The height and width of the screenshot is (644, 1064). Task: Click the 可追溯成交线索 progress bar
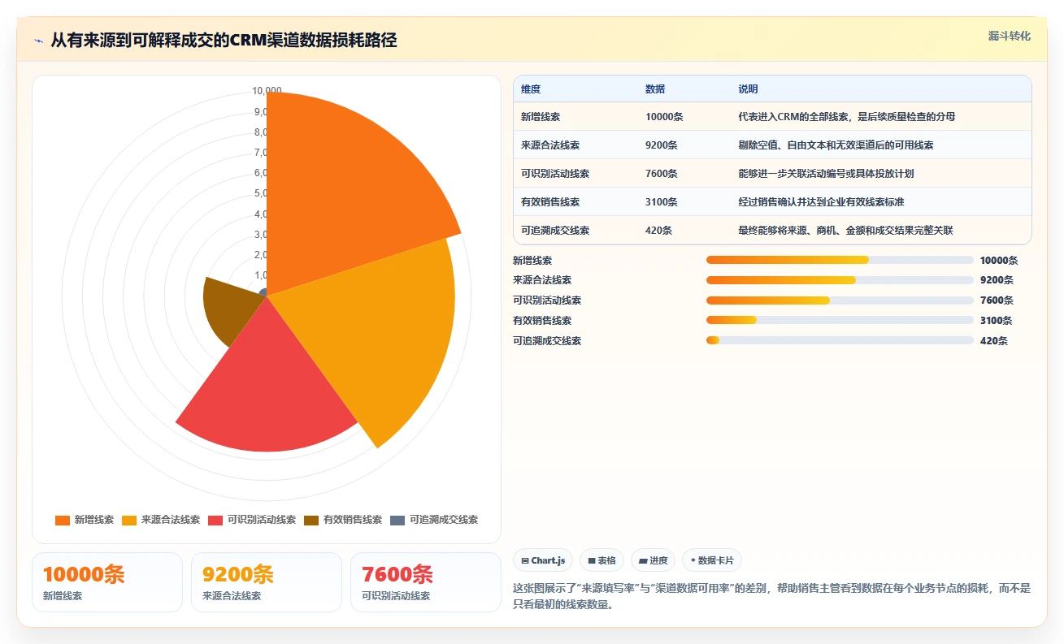[840, 340]
